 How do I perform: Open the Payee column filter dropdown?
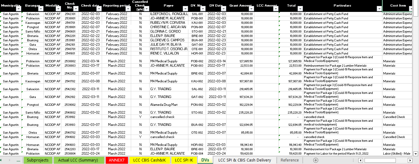click(x=186, y=9)
